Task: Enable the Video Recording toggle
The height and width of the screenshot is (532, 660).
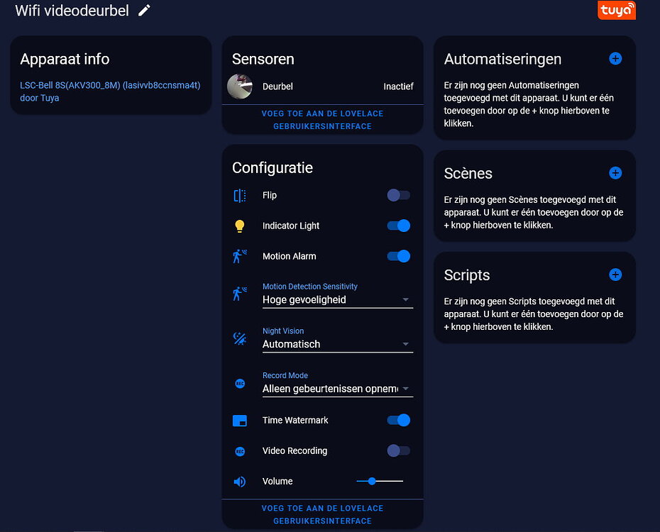Action: 398,450
